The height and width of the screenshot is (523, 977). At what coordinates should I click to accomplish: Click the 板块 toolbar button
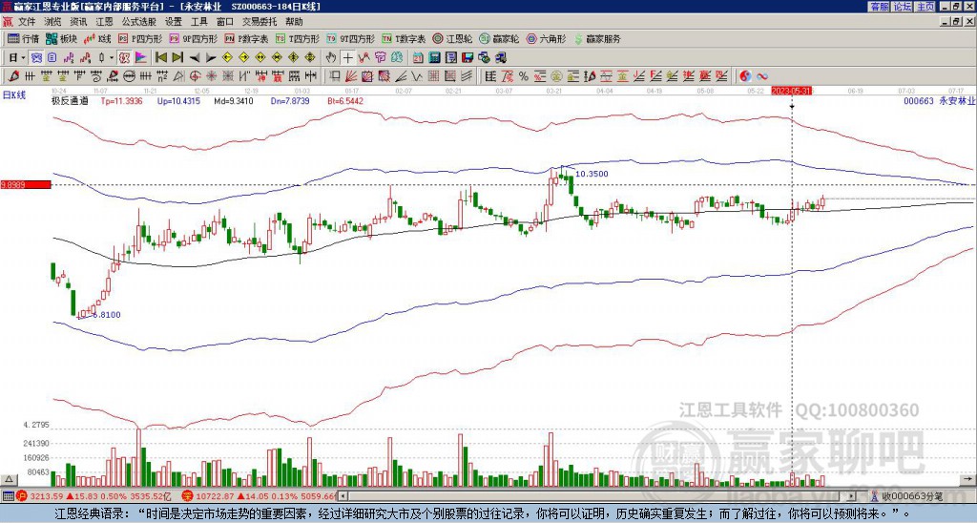62,38
